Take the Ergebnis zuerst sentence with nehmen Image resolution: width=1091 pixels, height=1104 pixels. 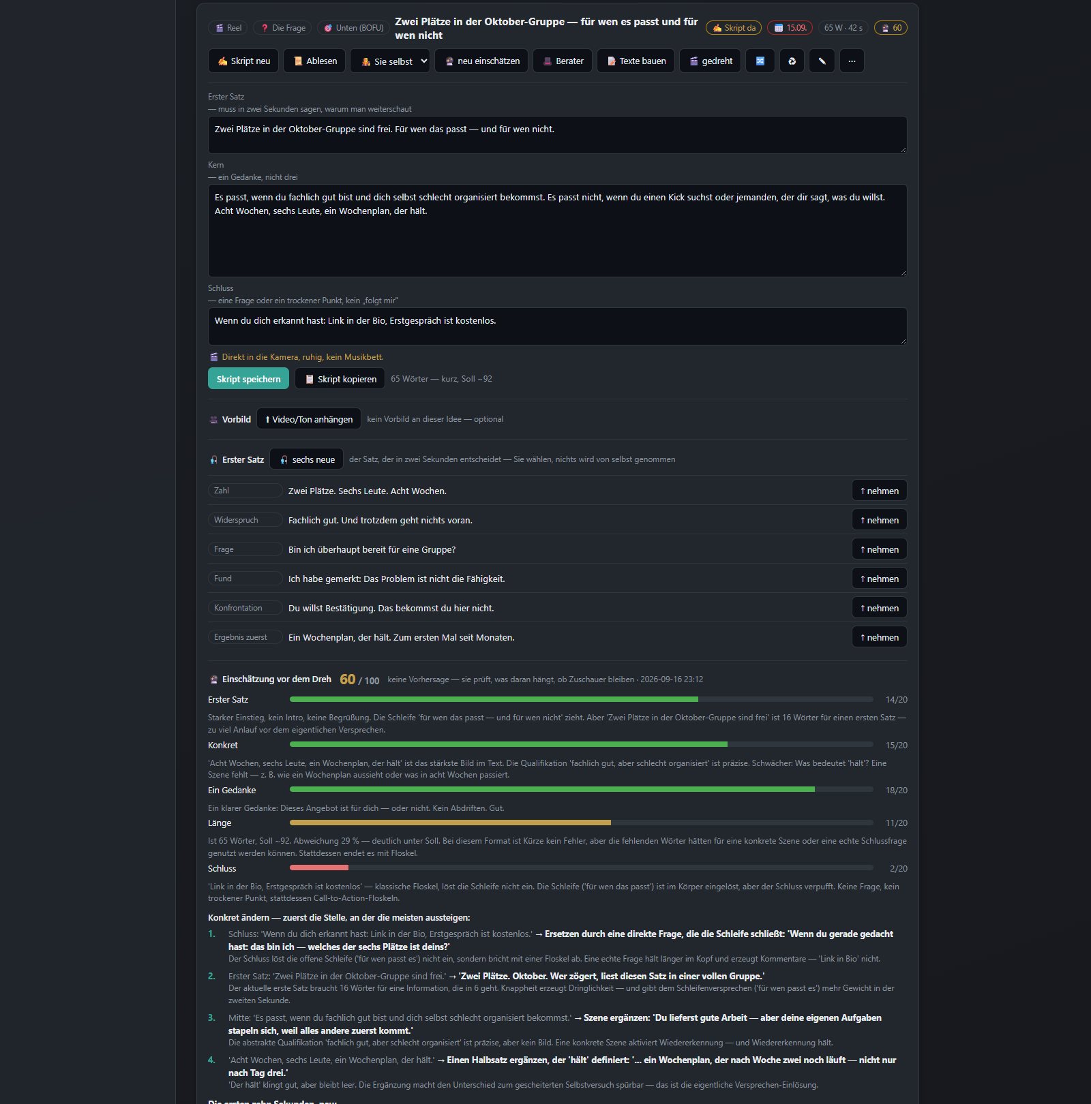coord(879,637)
